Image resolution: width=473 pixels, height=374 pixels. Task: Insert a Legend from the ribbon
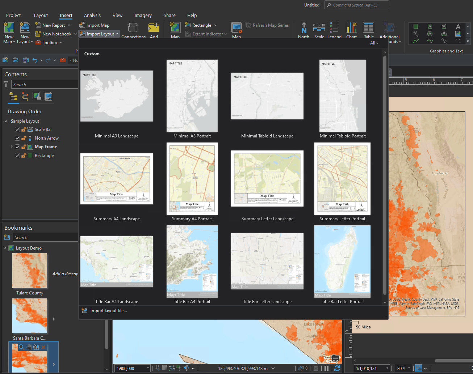pyautogui.click(x=334, y=29)
